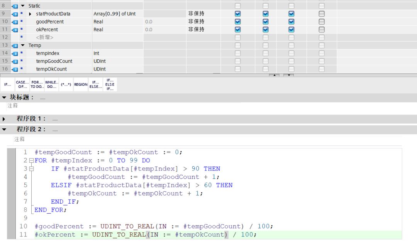Screen dimensions: 417x251
Task: Select the tempIndex variable row
Action: coord(48,53)
